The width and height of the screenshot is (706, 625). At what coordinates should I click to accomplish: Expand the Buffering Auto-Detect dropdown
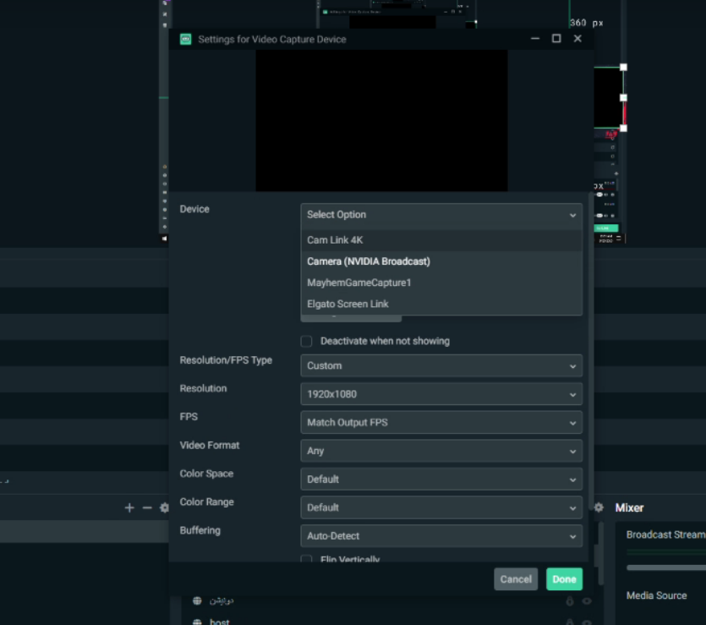[441, 536]
